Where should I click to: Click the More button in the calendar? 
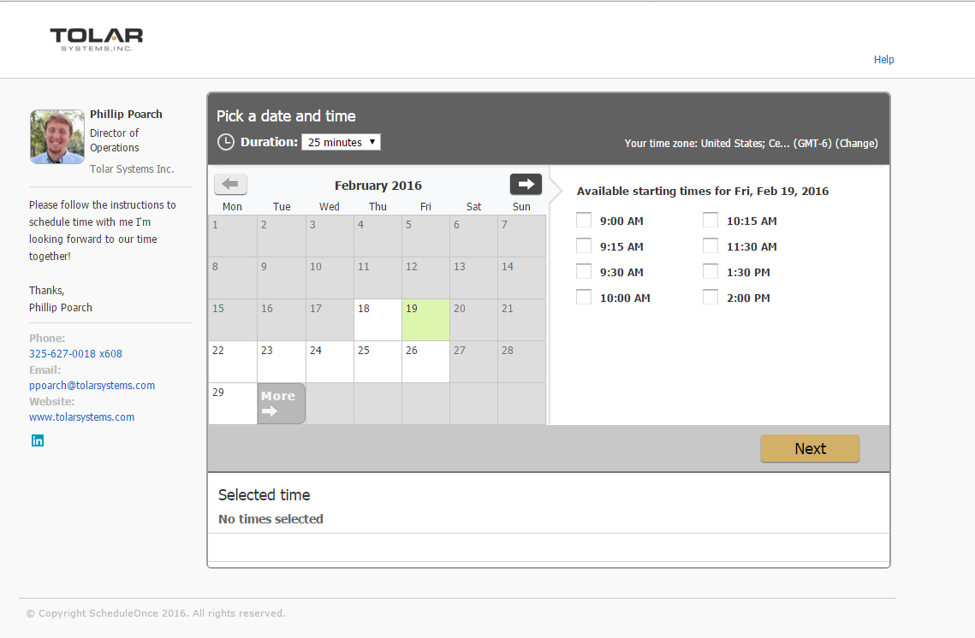point(281,404)
